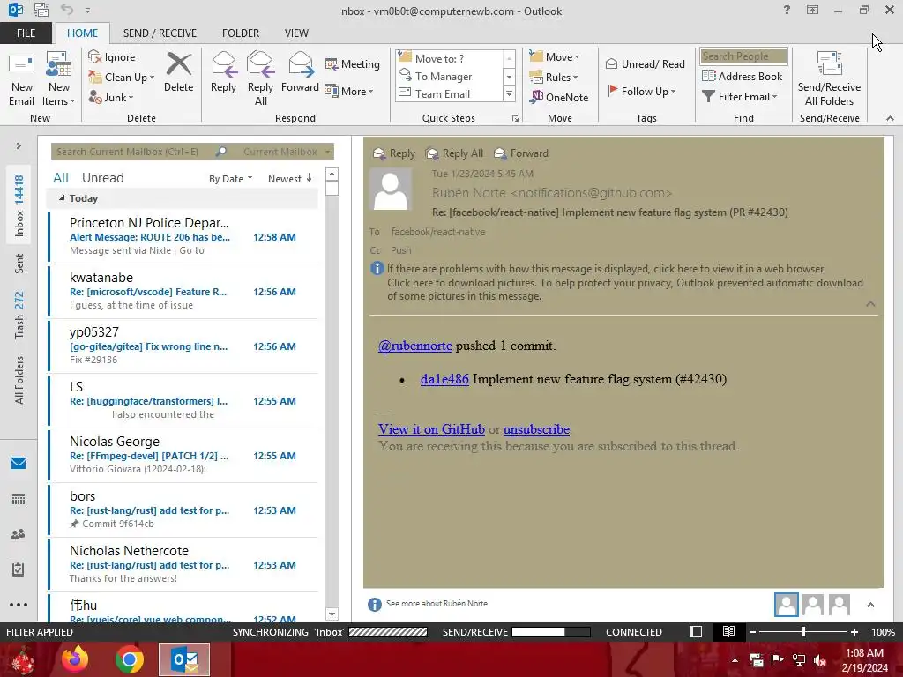
Task: Open the da1e486 commit link
Action: coord(444,379)
